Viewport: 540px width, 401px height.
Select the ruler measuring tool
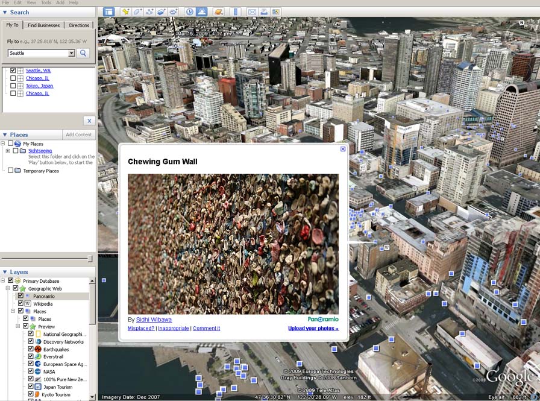click(x=236, y=11)
